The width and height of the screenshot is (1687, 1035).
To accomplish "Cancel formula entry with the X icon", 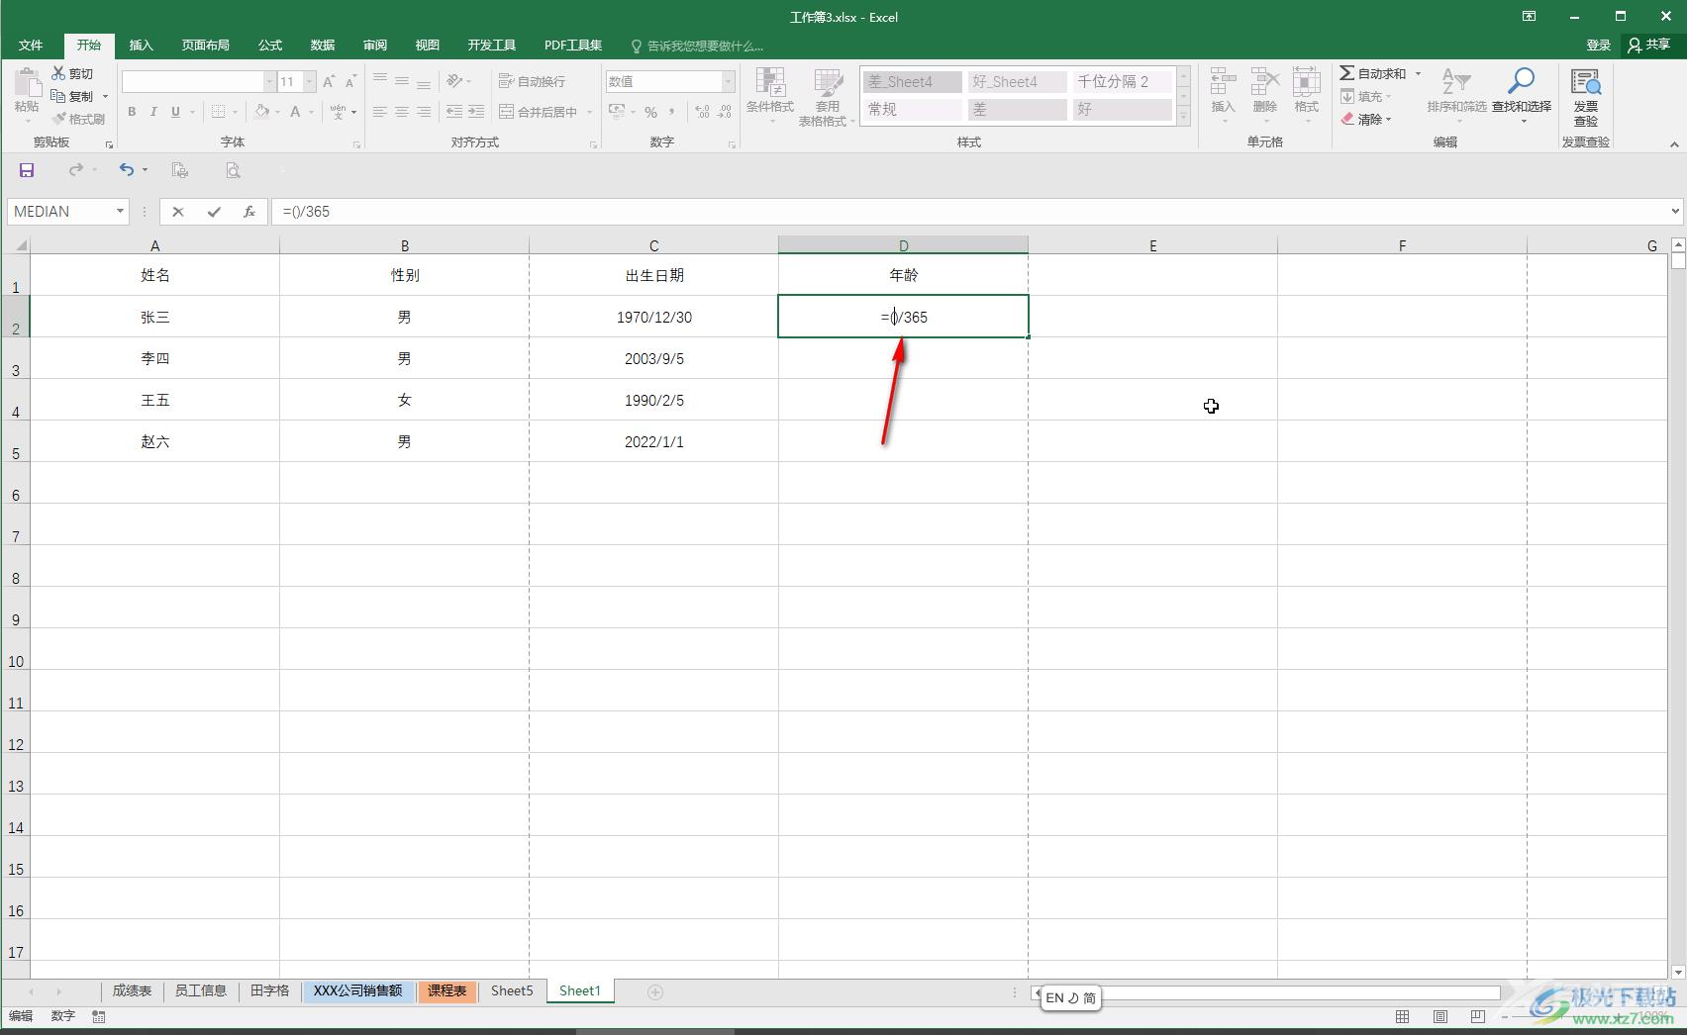I will (x=178, y=212).
